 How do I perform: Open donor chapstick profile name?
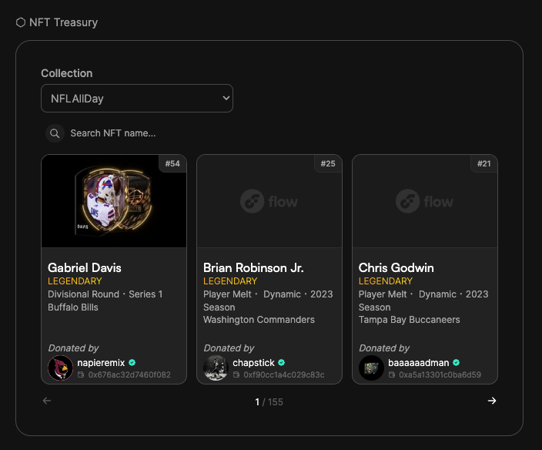tap(253, 362)
